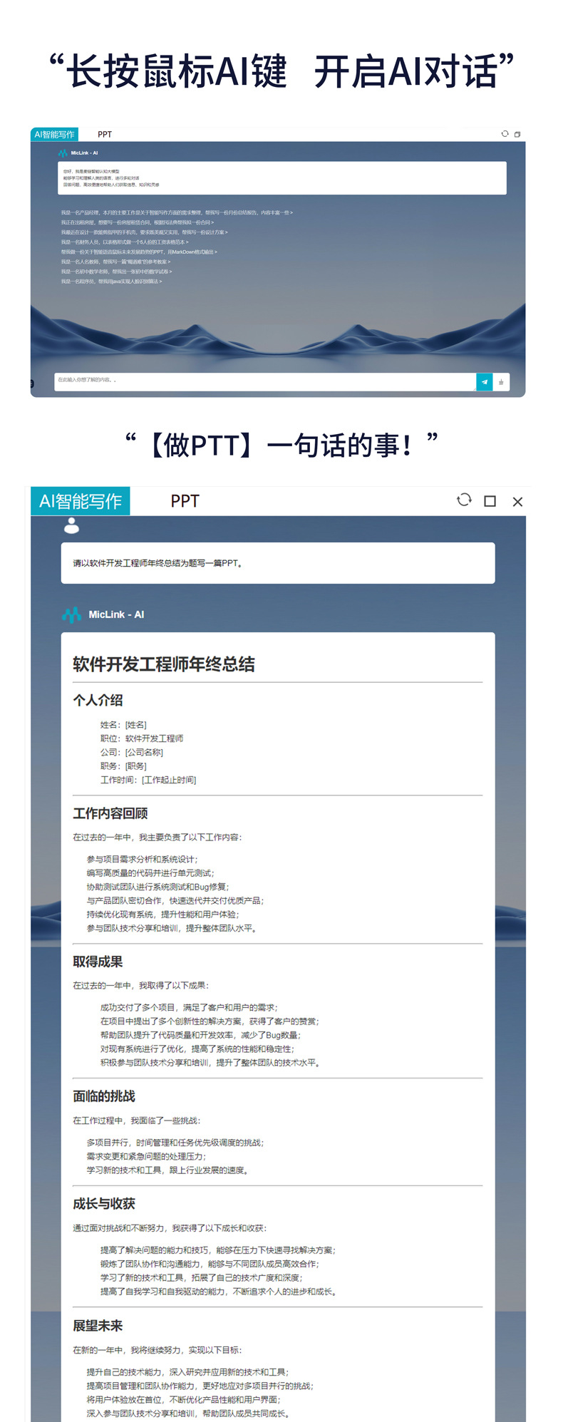Click the 面临的挑战 heading
563x1422 pixels.
click(x=104, y=1096)
